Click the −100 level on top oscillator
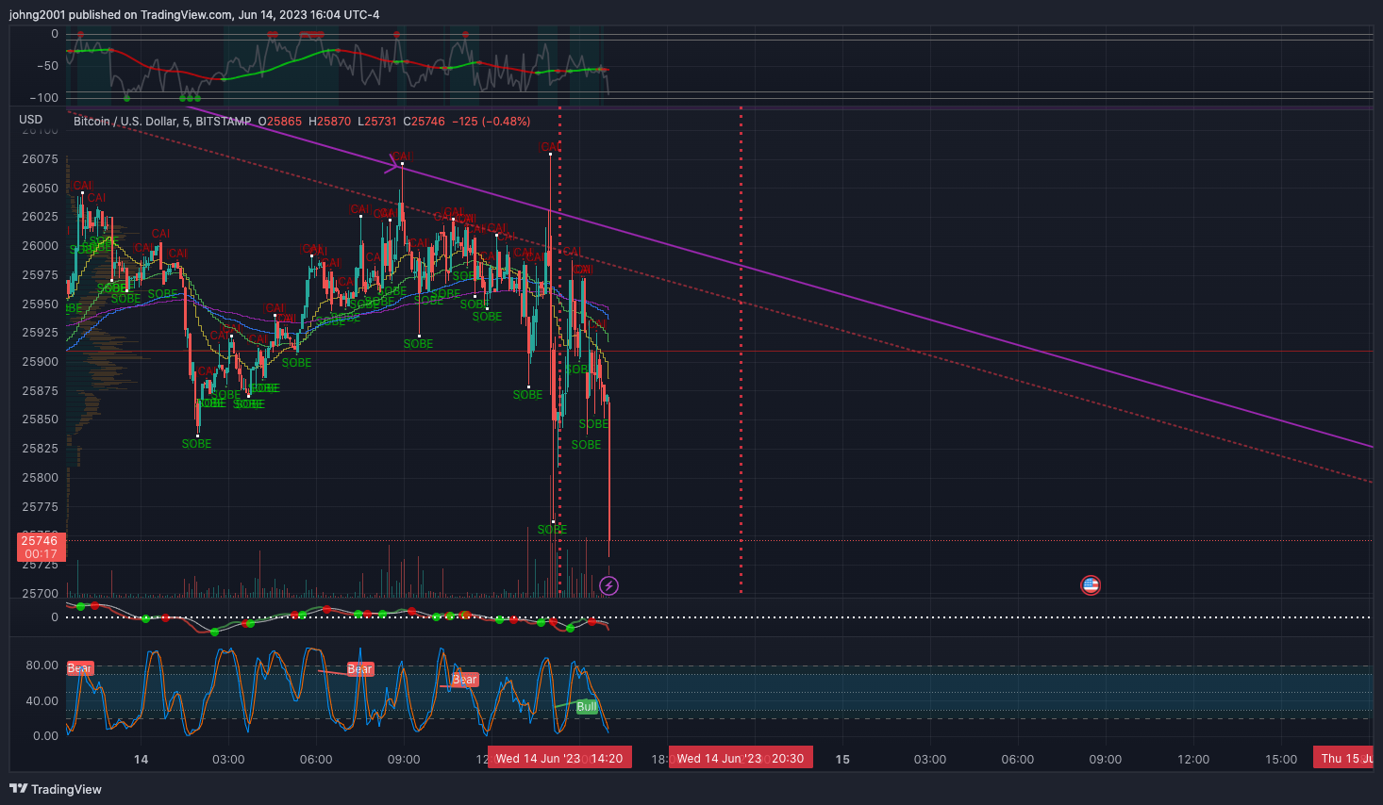Viewport: 1383px width, 805px height. coord(43,98)
